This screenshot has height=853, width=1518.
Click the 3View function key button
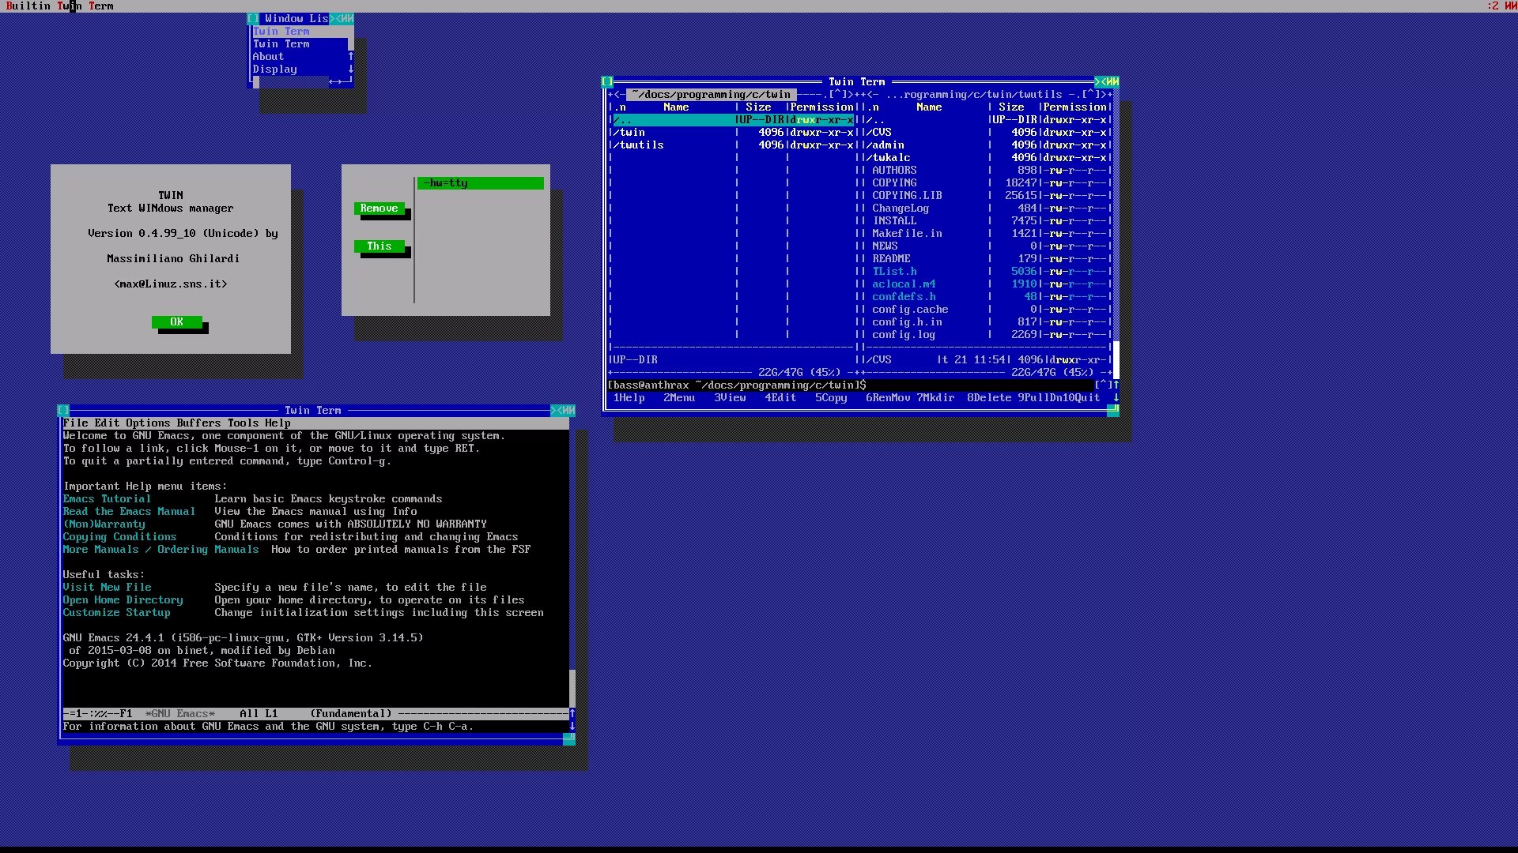731,397
